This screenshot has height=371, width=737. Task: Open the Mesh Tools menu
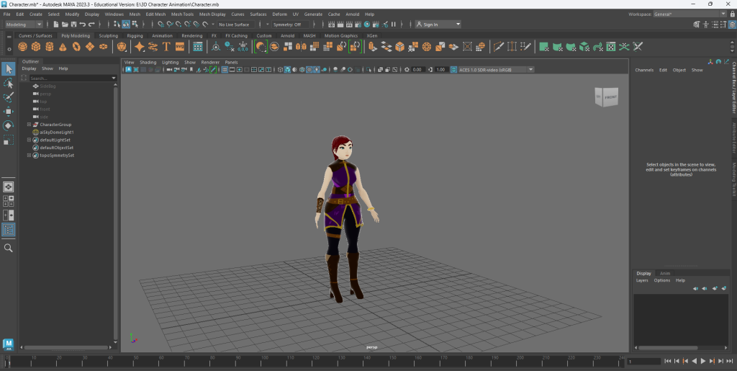coord(182,14)
